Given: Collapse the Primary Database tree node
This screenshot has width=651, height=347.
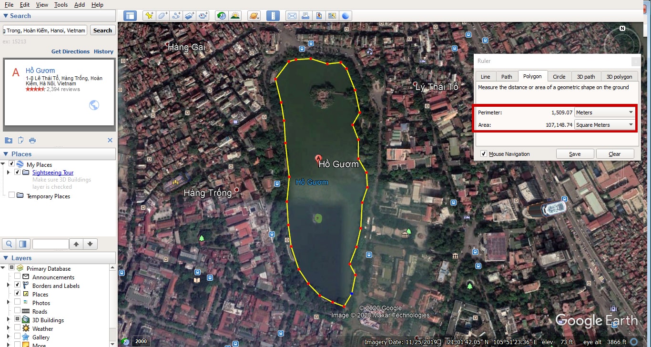Looking at the screenshot, I should (2, 268).
